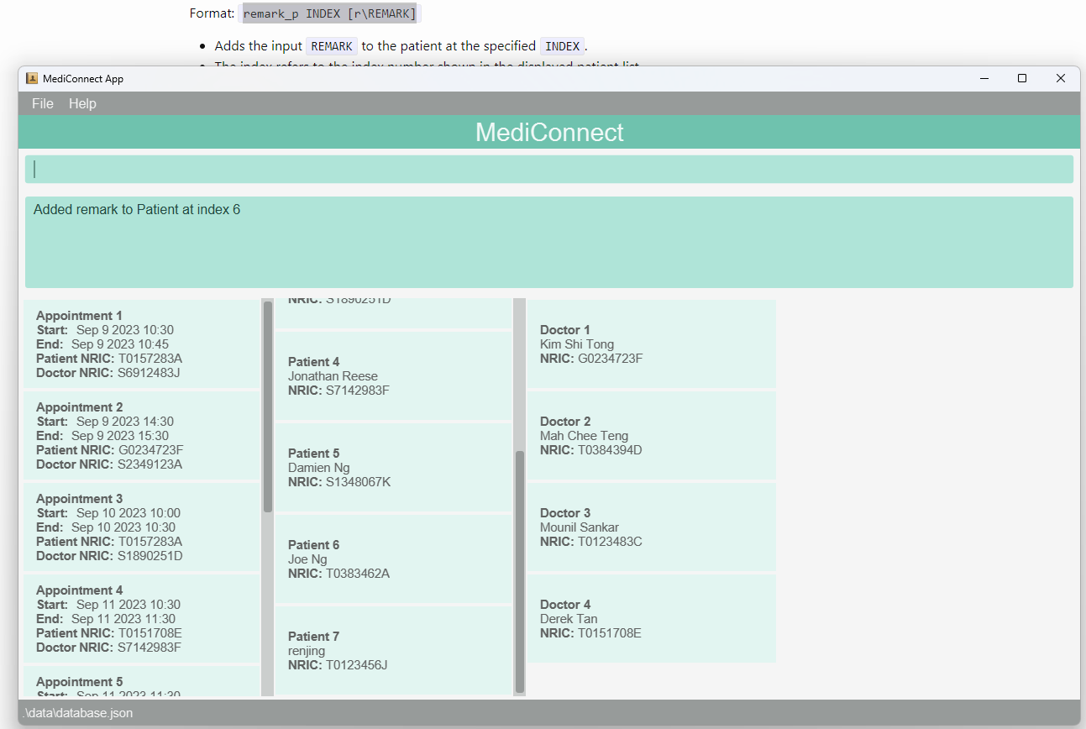The width and height of the screenshot is (1086, 729).
Task: Select the Appointment 2 card
Action: click(x=141, y=435)
